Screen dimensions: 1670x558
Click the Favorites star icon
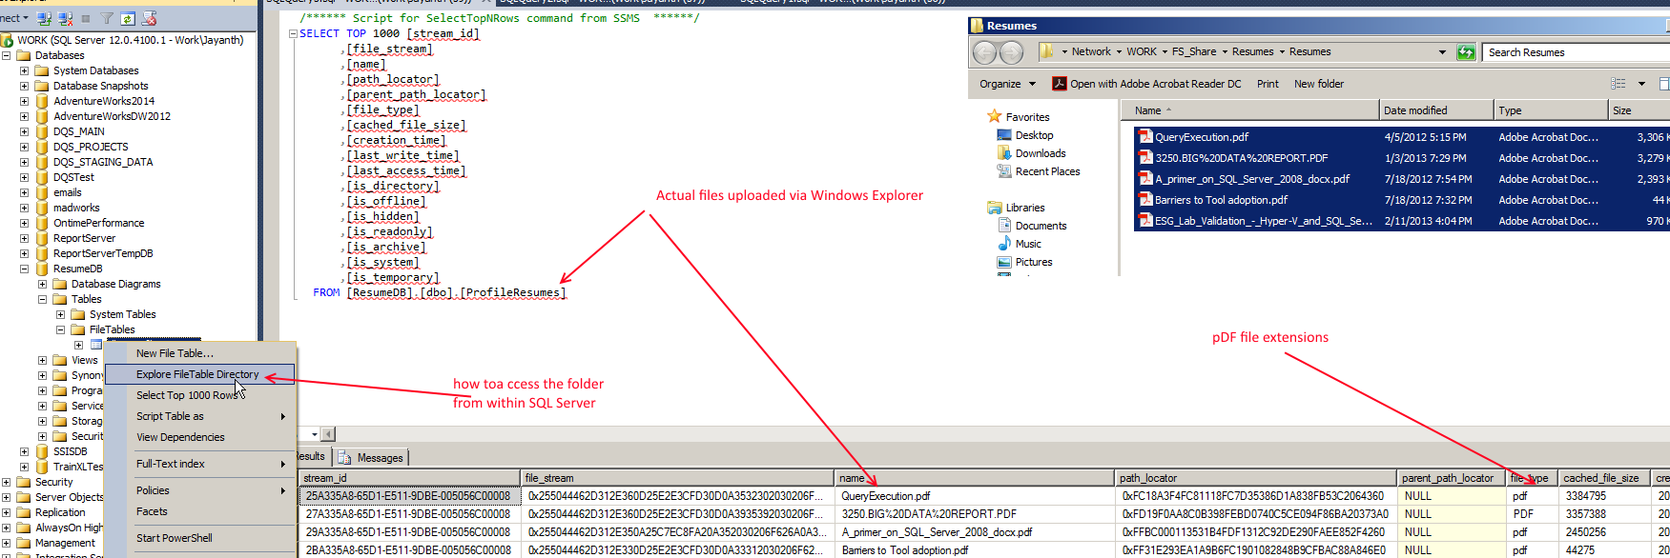coord(995,116)
